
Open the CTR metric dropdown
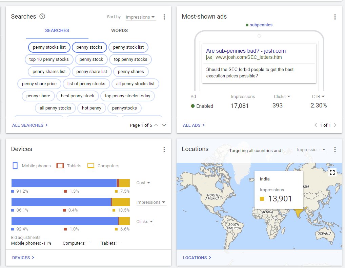pos(318,97)
